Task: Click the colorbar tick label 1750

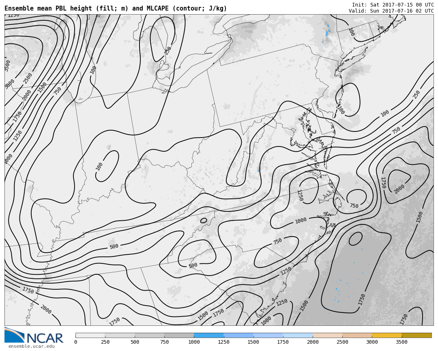Action: click(283, 342)
